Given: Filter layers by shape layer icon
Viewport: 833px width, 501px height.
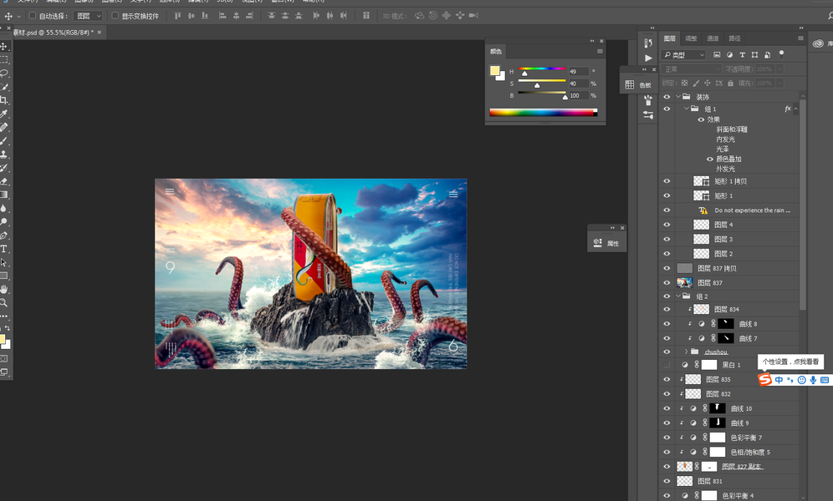Looking at the screenshot, I should pos(755,54).
